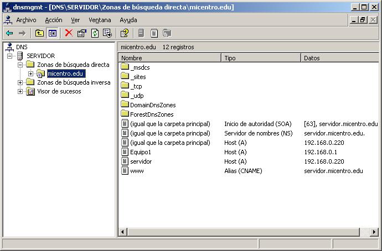382x251 pixels.
Task: Open Properties via toolbar icon
Action: click(x=82, y=33)
